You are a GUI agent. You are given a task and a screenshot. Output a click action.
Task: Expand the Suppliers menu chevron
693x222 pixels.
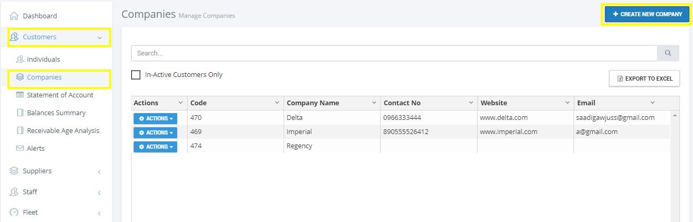pyautogui.click(x=100, y=172)
